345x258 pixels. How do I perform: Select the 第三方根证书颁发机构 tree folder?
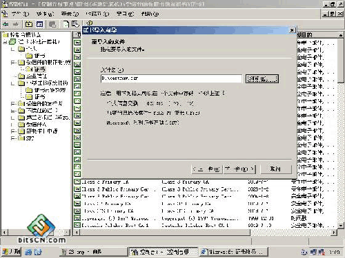[x=48, y=118]
